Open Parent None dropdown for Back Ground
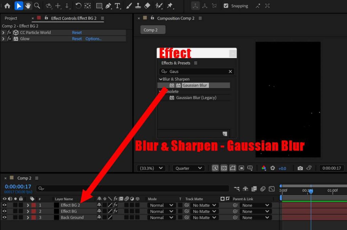Screen dimensions: 347x230 [256, 217]
